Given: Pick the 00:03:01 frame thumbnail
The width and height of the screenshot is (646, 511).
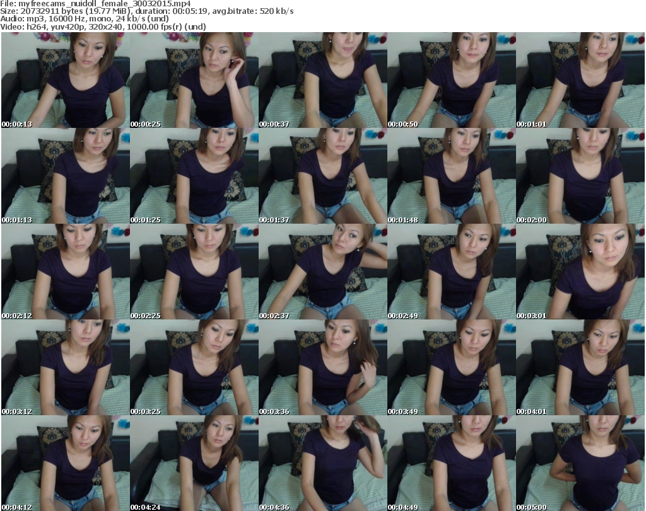Looking at the screenshot, I should [580, 272].
